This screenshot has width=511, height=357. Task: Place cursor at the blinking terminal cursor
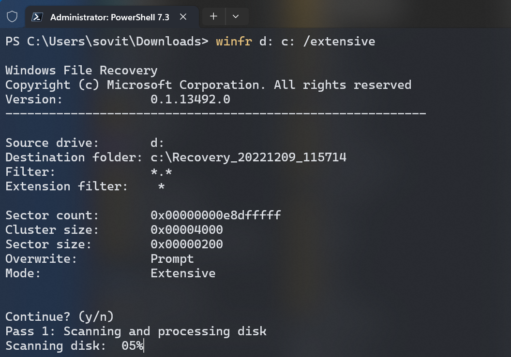click(x=143, y=345)
